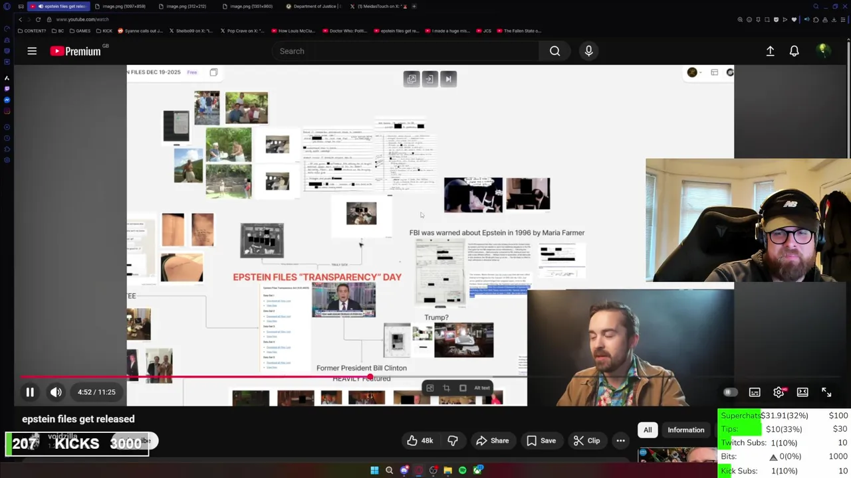
Task: Open the recommended video thumbnail below the chips
Action: pyautogui.click(x=678, y=455)
